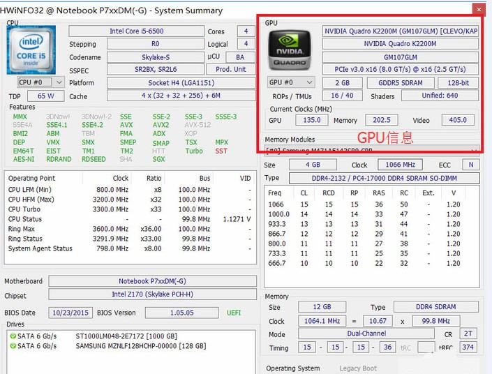Click the Intel Z170 (Skylake PCH-H) chipset field
Screen dimensions: 492x374
153,294
